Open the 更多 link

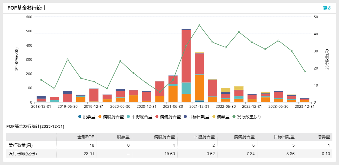327,8
